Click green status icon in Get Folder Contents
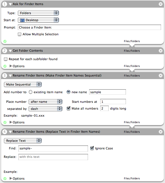 coord(5,66)
